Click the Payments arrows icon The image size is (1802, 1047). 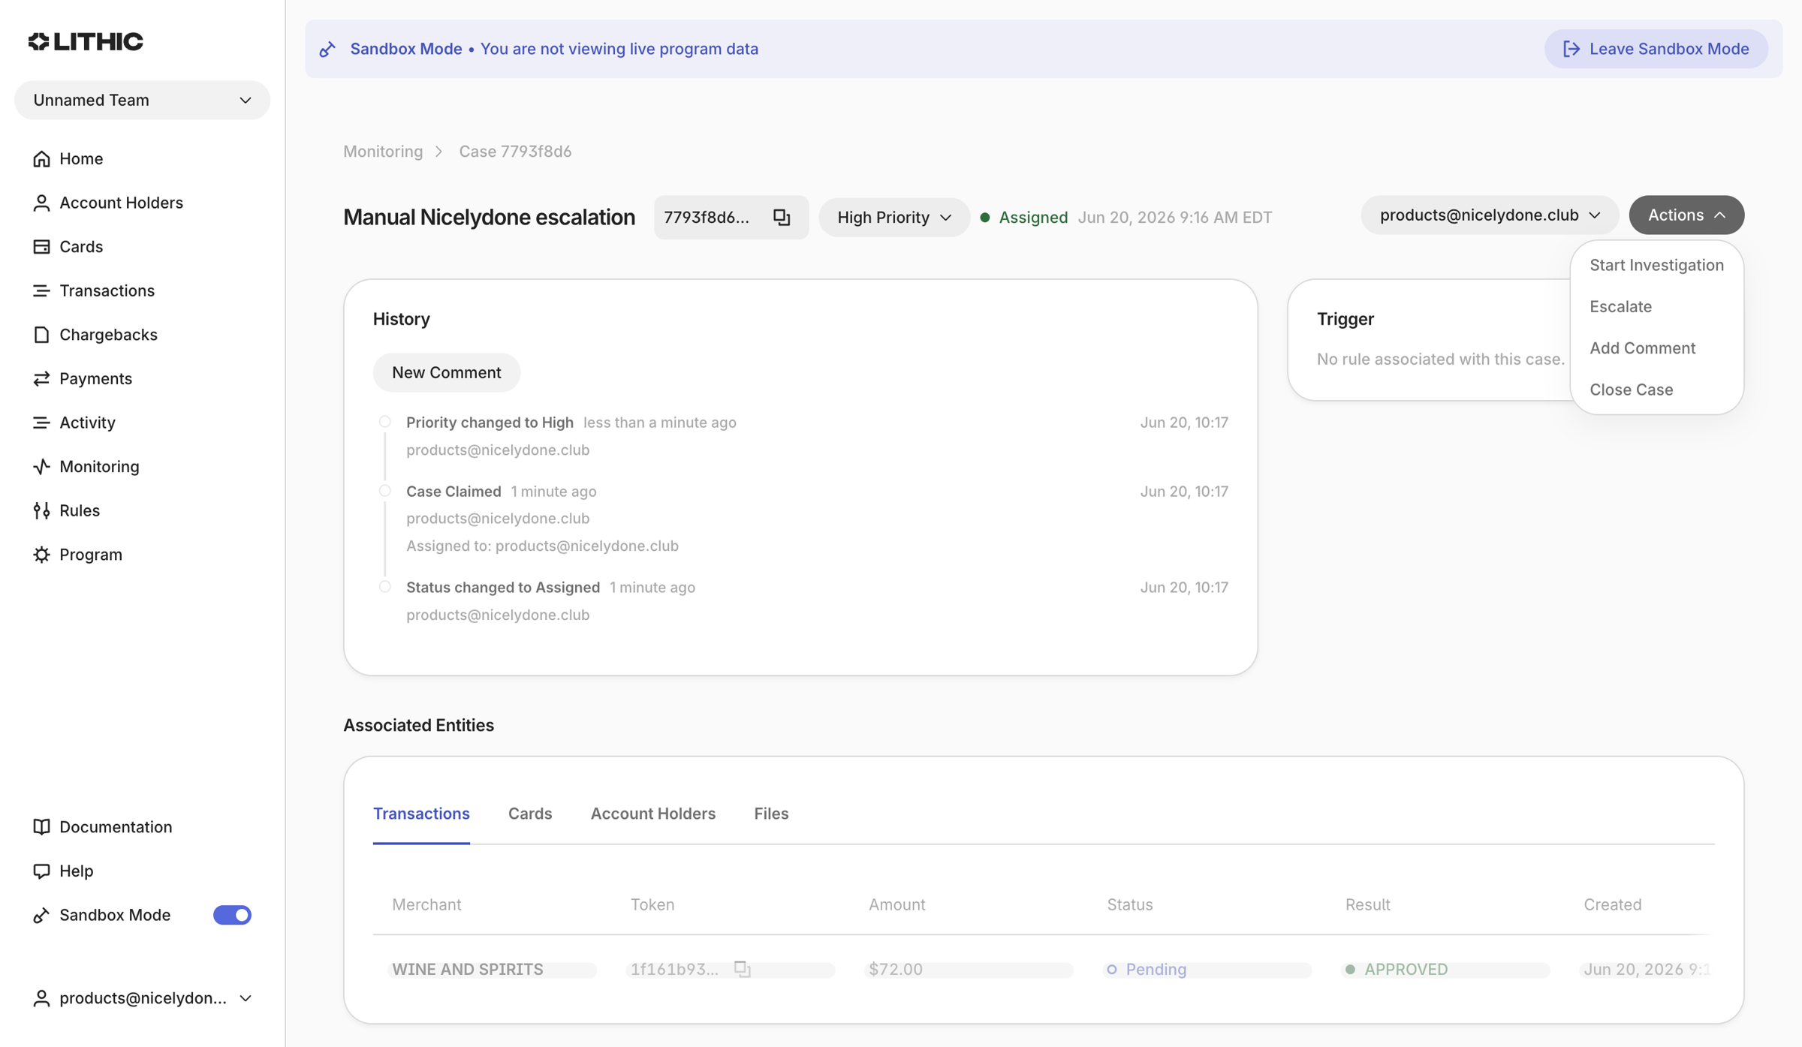(41, 378)
